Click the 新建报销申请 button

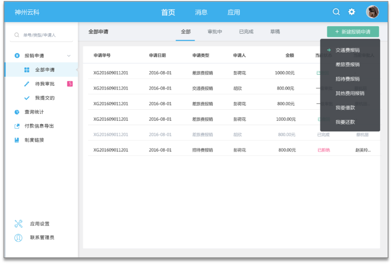353,32
